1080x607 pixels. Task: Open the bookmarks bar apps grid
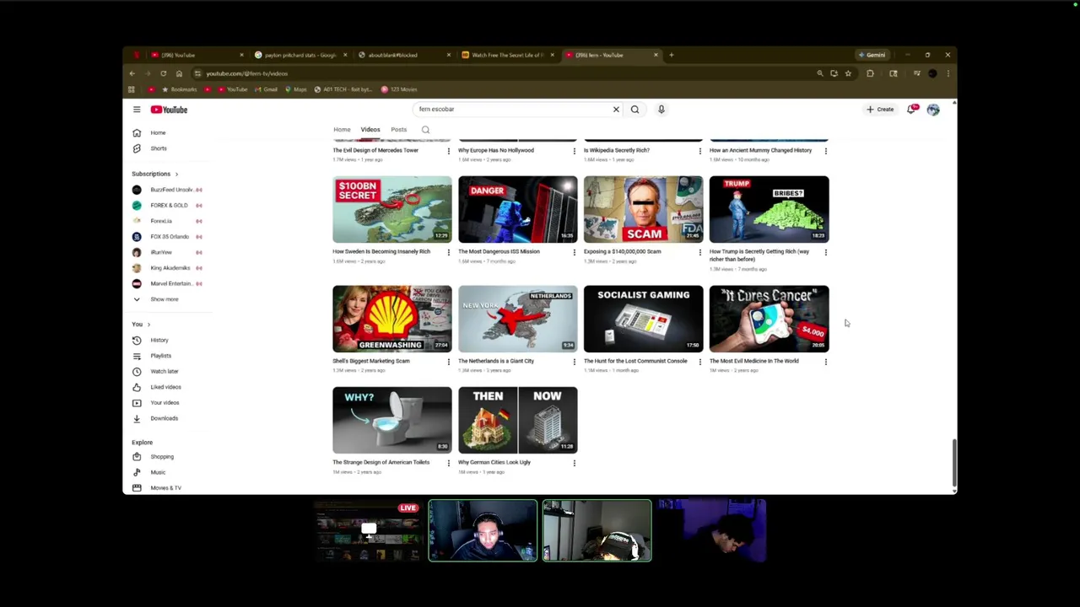(131, 89)
